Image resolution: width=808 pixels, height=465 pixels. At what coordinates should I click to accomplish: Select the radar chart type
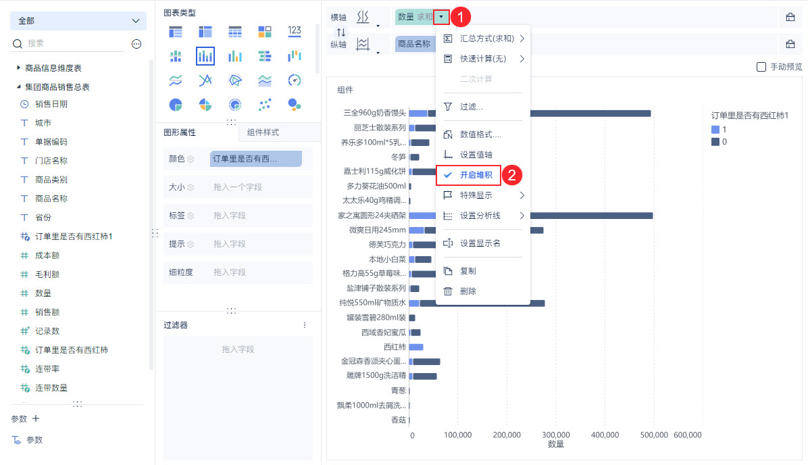point(235,80)
